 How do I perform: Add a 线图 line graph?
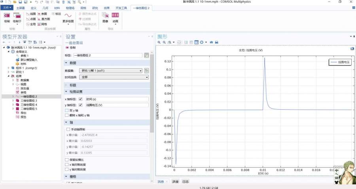tap(31, 14)
